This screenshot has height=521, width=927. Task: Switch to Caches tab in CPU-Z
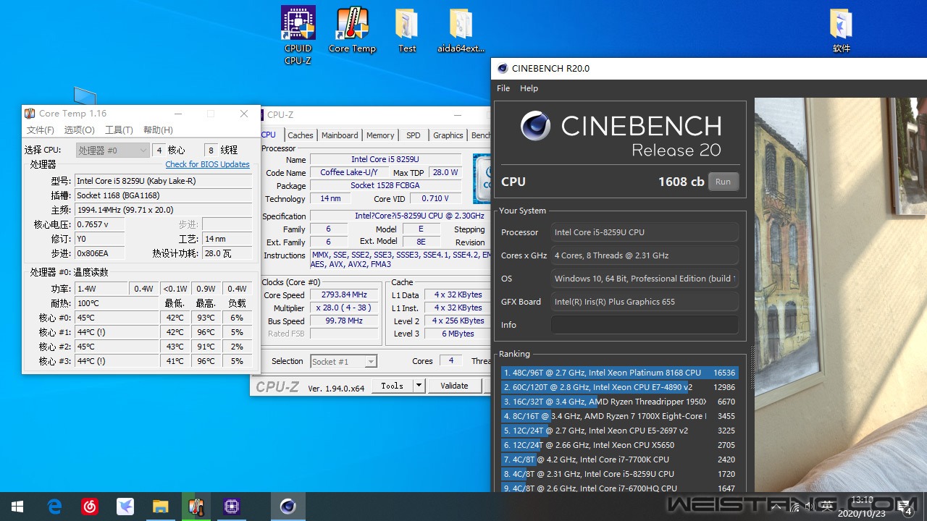tap(301, 135)
